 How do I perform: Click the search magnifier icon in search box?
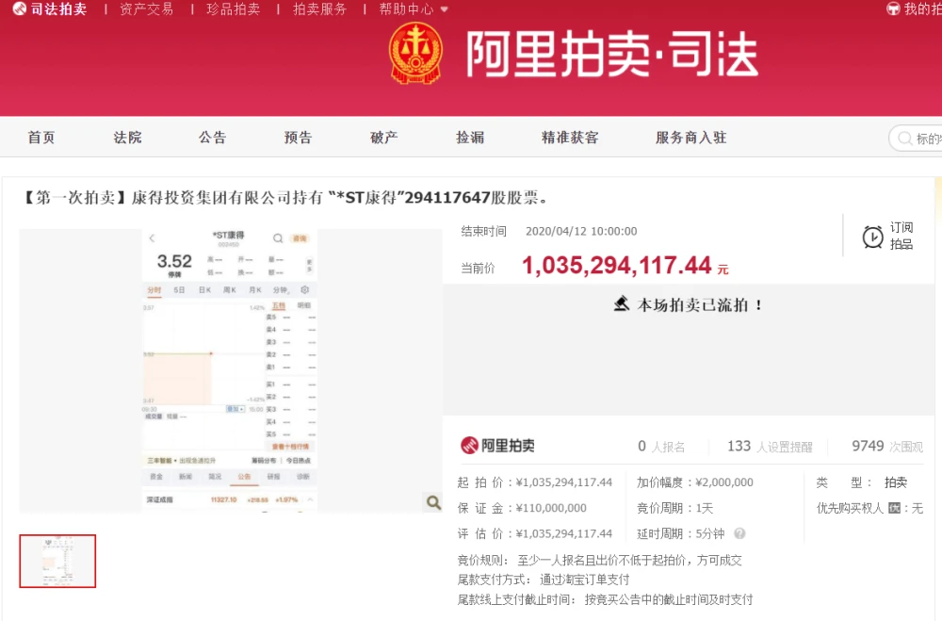pos(904,139)
